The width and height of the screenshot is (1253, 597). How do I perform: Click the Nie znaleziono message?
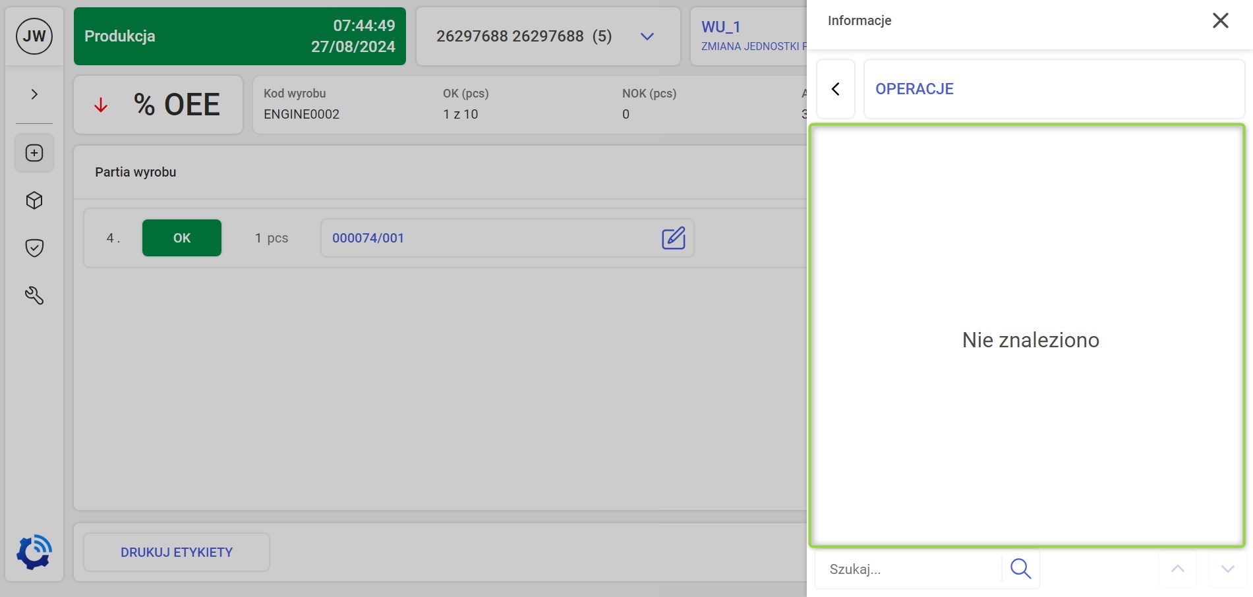(x=1031, y=340)
